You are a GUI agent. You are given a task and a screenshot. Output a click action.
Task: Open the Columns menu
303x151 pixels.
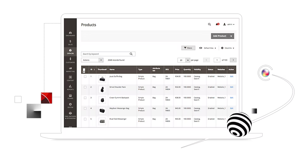(x=227, y=48)
